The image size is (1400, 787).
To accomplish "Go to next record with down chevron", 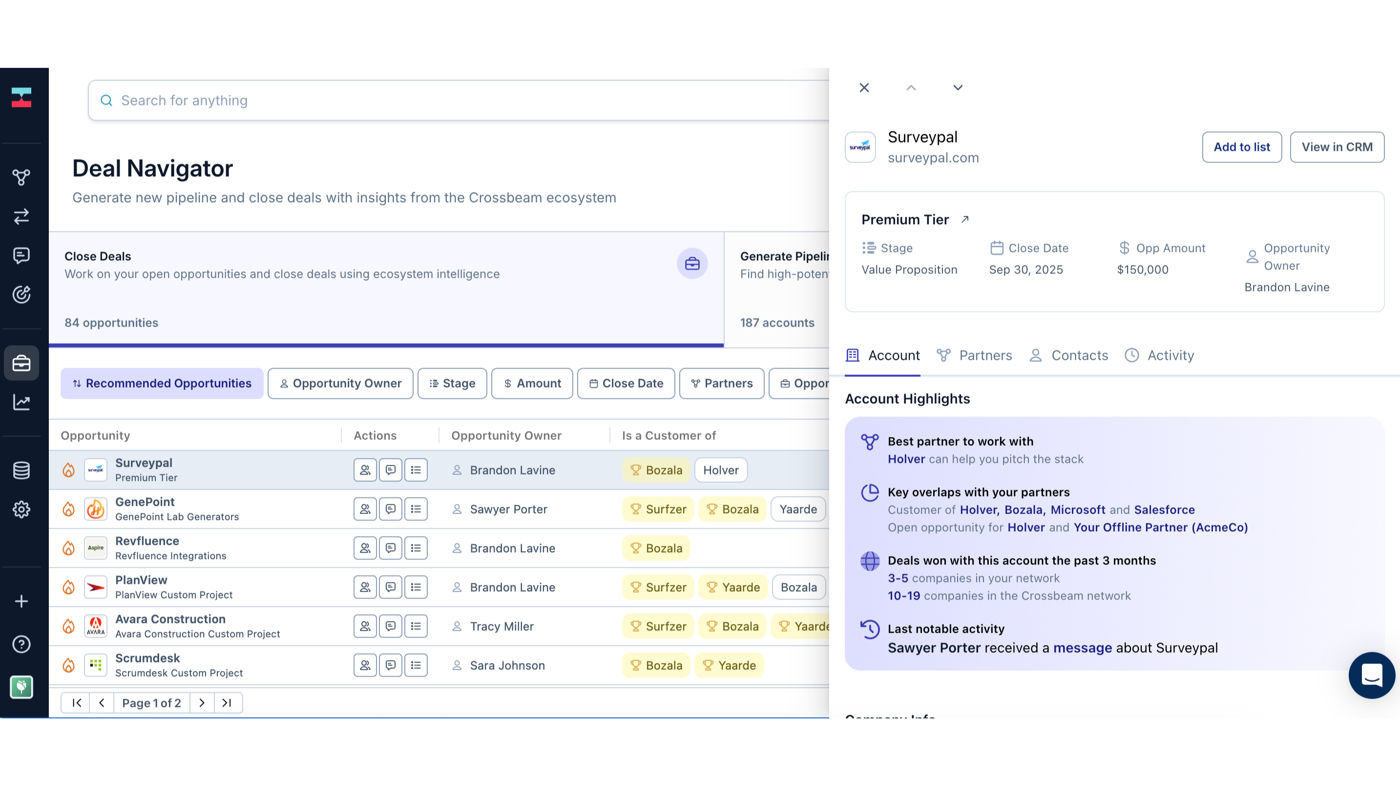I will click(x=958, y=87).
